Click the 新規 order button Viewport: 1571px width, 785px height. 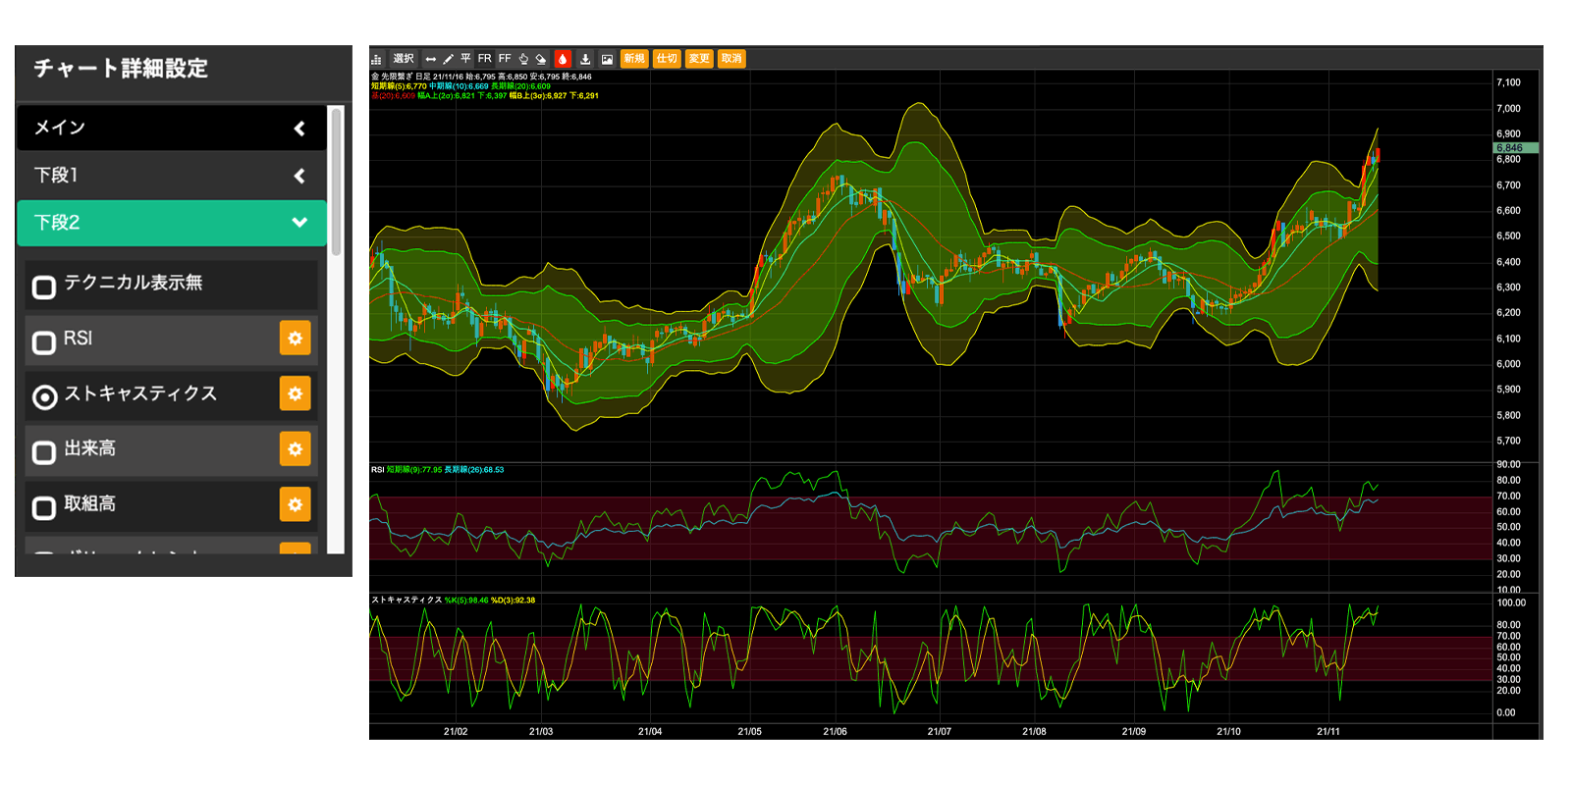[x=634, y=59]
